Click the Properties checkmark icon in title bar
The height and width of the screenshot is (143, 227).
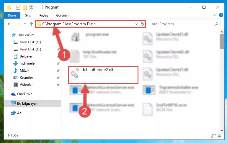pos(18,7)
